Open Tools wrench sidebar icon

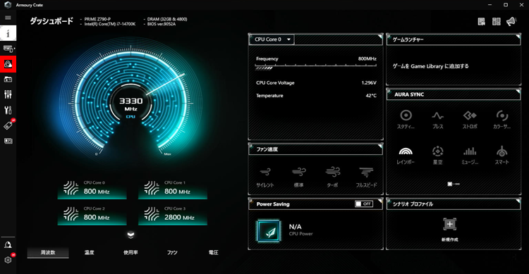tap(8, 110)
